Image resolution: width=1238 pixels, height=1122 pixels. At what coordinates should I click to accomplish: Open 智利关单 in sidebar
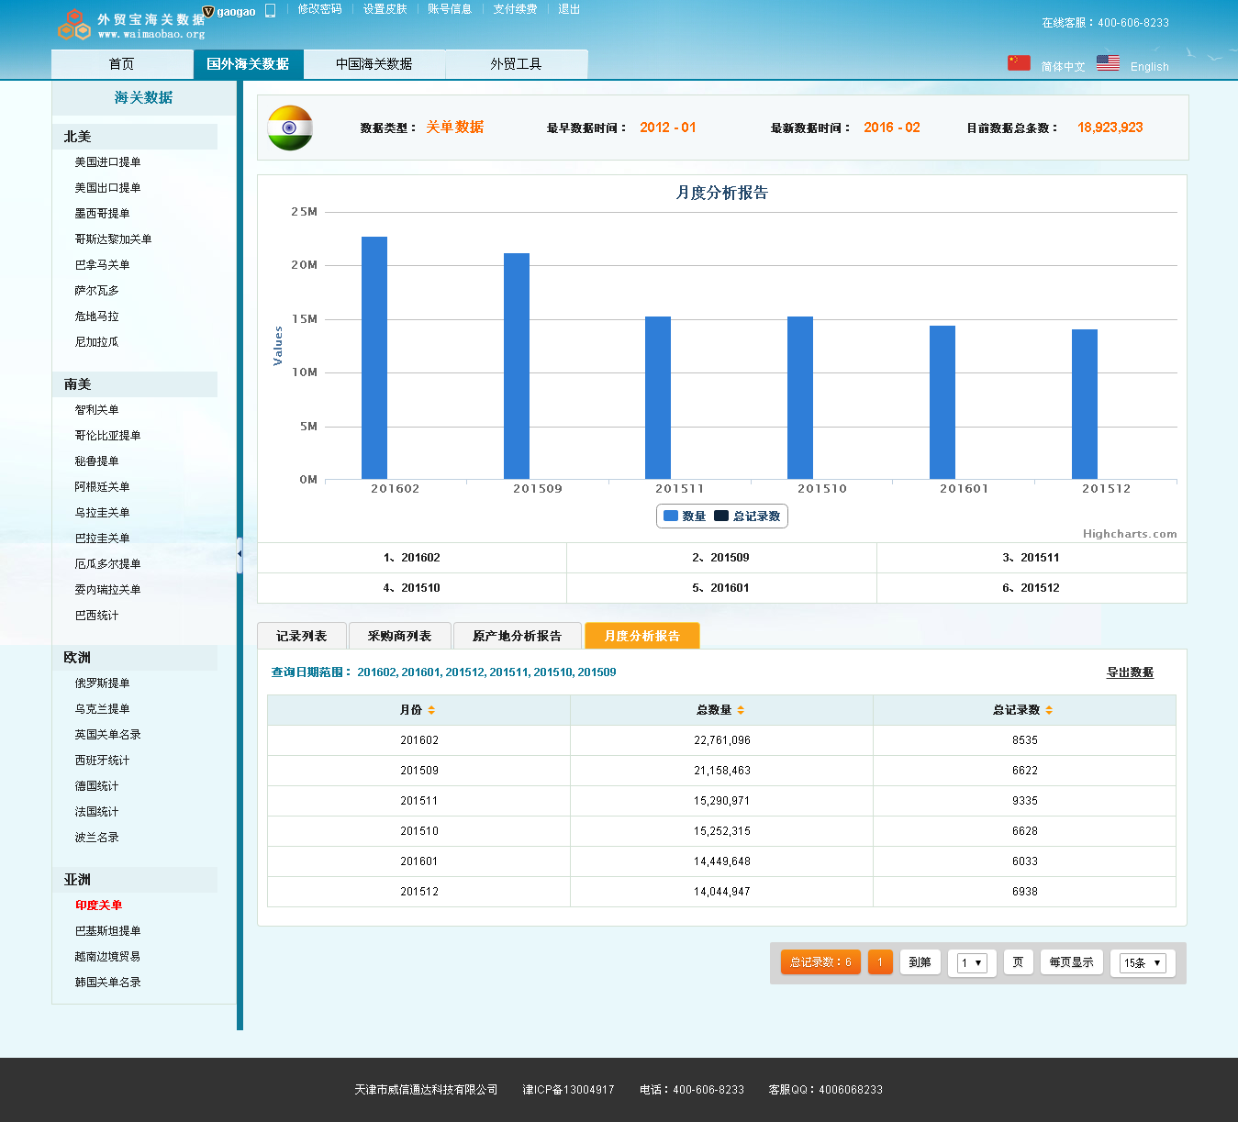coord(96,410)
